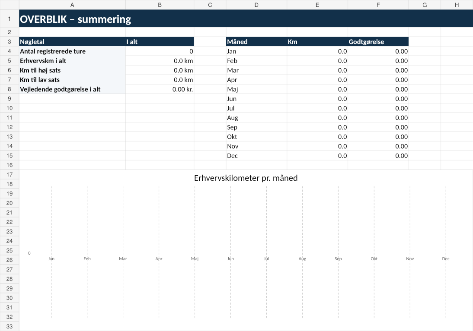Click Antal registrerede ture value cell
Viewport: 473px width, 331px height.
point(160,51)
